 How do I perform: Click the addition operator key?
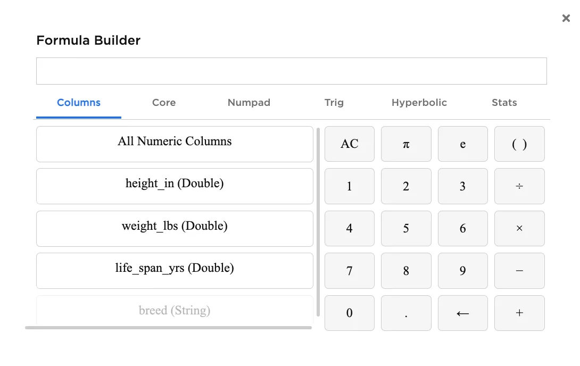pos(519,313)
